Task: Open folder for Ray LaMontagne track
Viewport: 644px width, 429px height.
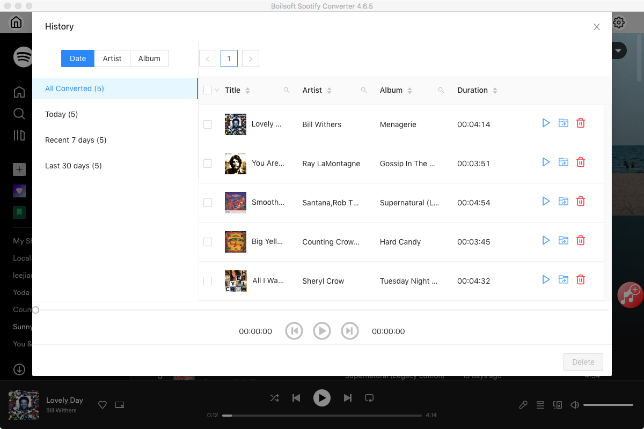Action: [x=563, y=162]
